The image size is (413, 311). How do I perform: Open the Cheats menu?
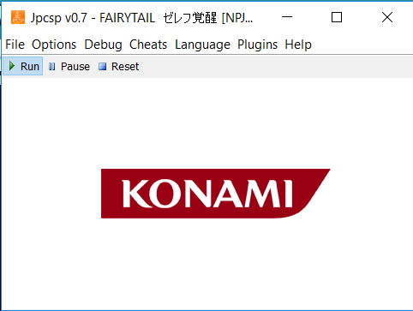(x=148, y=45)
